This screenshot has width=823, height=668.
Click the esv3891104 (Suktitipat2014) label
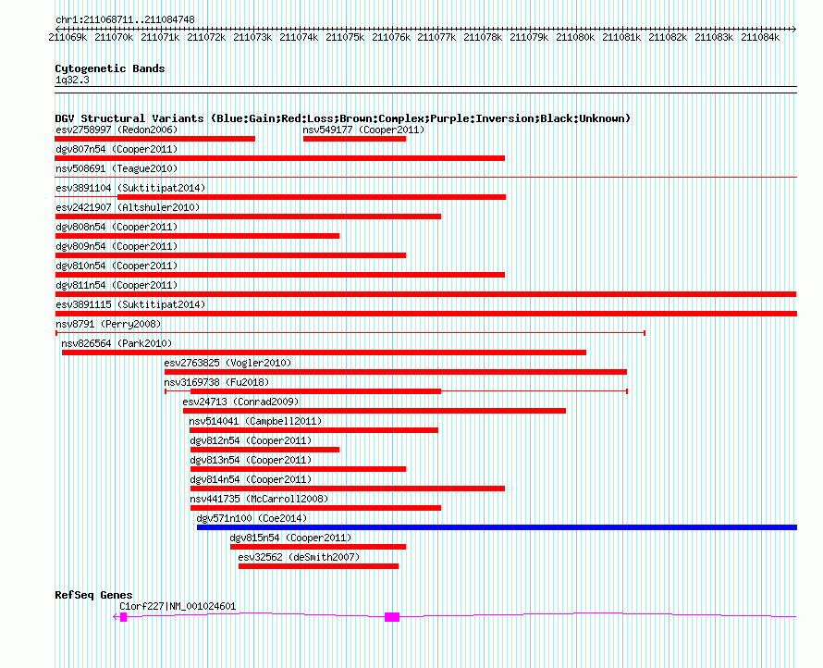point(130,188)
